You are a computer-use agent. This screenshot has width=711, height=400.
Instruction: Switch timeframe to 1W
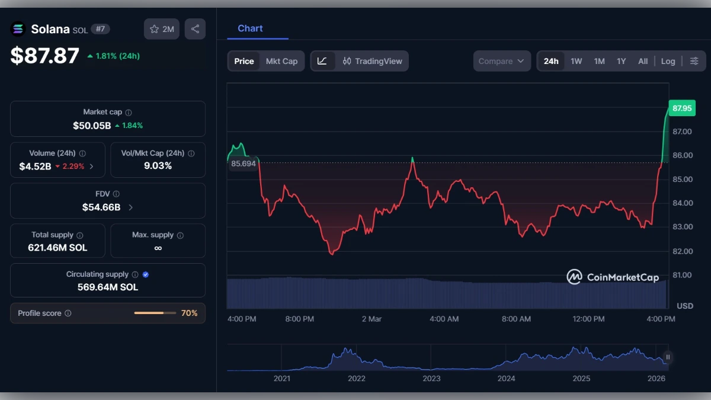(576, 60)
